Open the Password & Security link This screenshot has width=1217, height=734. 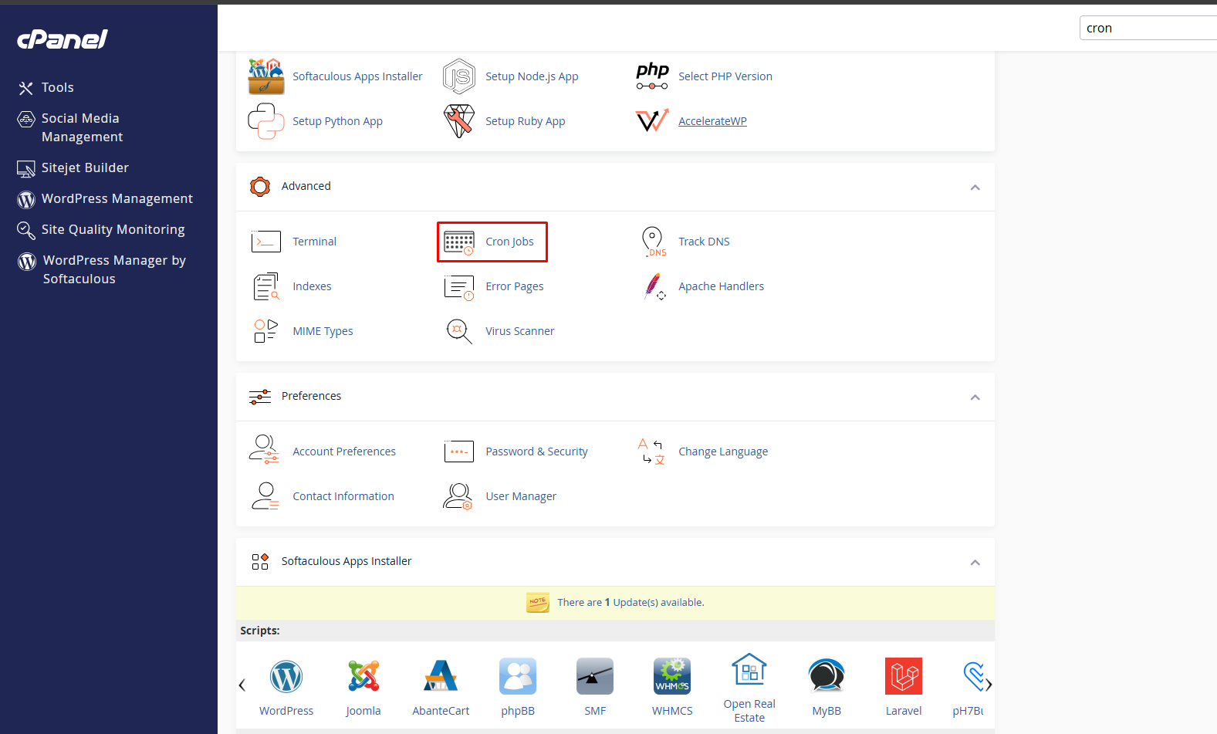[536, 452]
